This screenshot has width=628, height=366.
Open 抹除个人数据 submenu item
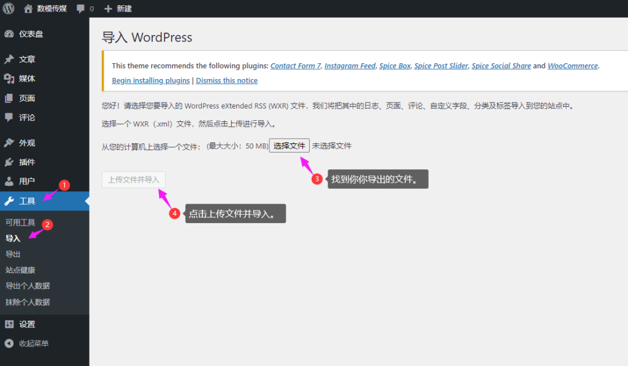(28, 302)
